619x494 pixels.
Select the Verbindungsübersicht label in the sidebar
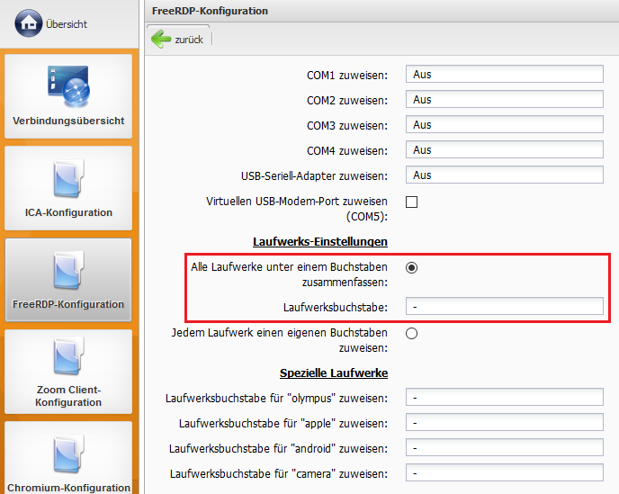(68, 121)
